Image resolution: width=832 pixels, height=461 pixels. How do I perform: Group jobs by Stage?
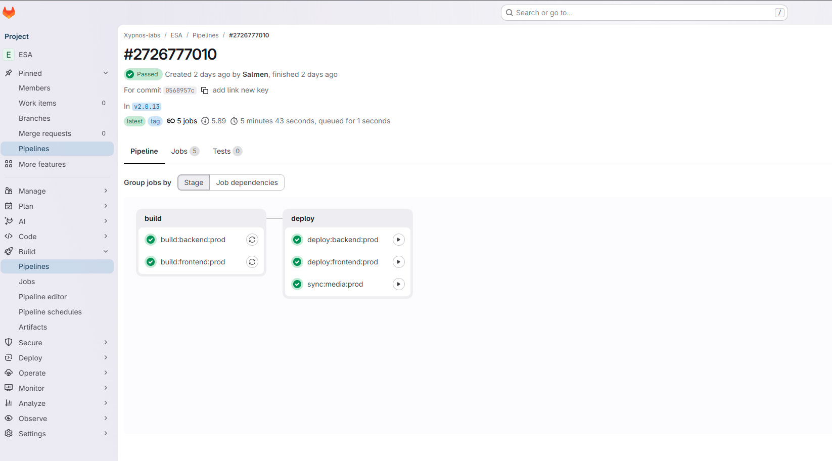[x=194, y=182]
